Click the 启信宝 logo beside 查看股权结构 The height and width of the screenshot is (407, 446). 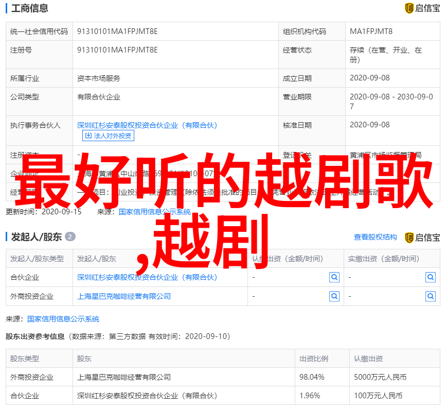(x=422, y=238)
